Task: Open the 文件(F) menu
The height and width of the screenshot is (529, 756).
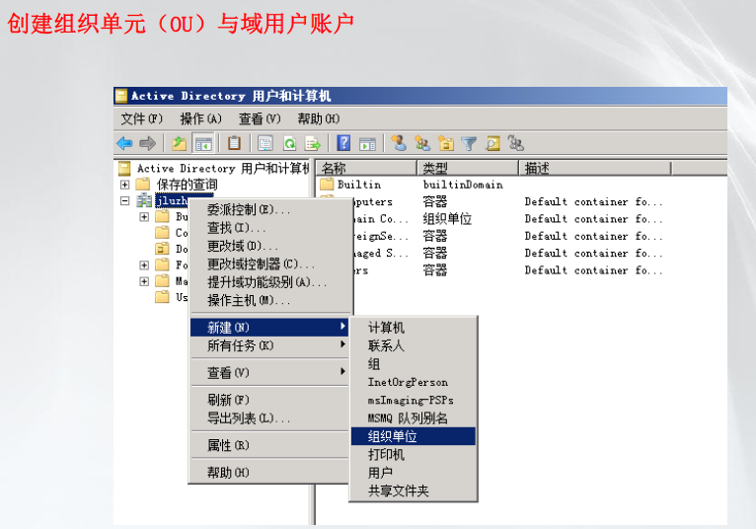Action: tap(141, 118)
